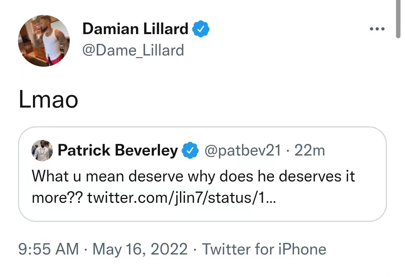This screenshot has height=277, width=405.
Task: Click the page scrollbar thumb
Action: (398, 19)
